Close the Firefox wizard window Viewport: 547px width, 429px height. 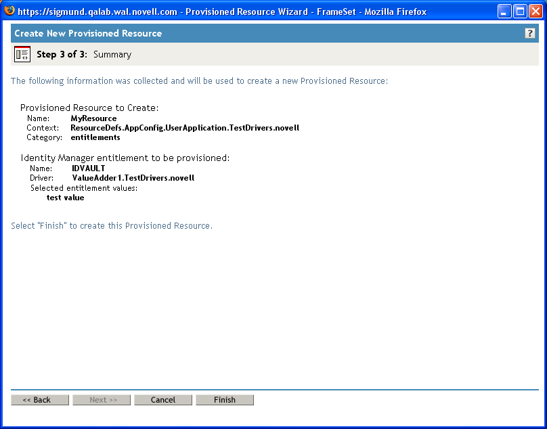(x=535, y=12)
